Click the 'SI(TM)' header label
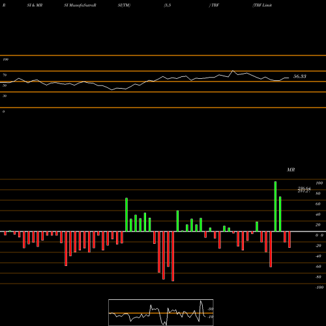The width and height of the screenshot is (326, 326). pos(124,5)
